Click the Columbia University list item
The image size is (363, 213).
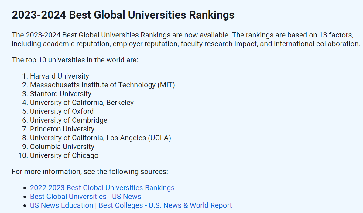pyautogui.click(x=62, y=147)
